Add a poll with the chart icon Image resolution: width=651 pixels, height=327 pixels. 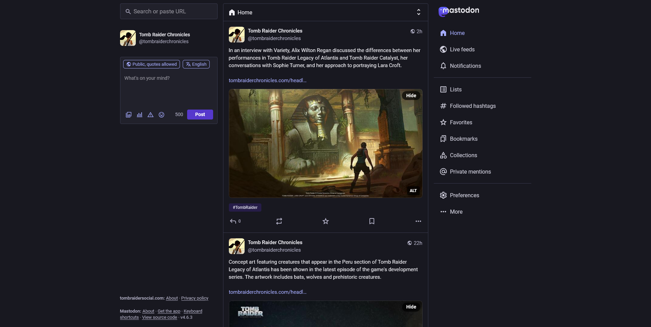pos(140,115)
